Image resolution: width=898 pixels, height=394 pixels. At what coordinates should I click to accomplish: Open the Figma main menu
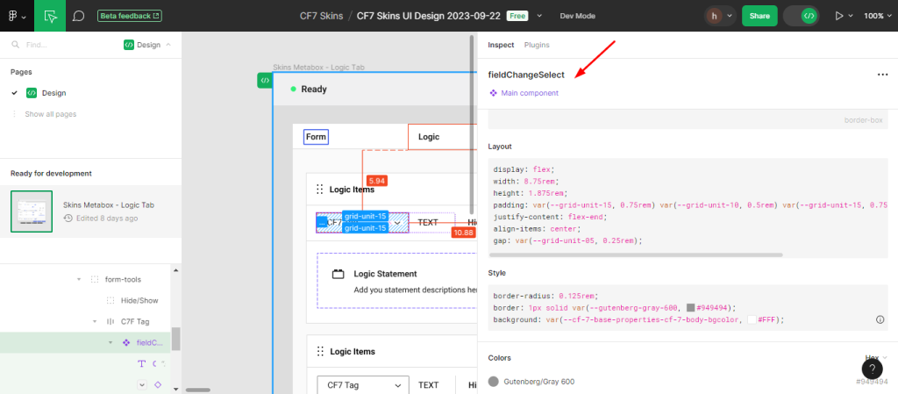[x=16, y=16]
